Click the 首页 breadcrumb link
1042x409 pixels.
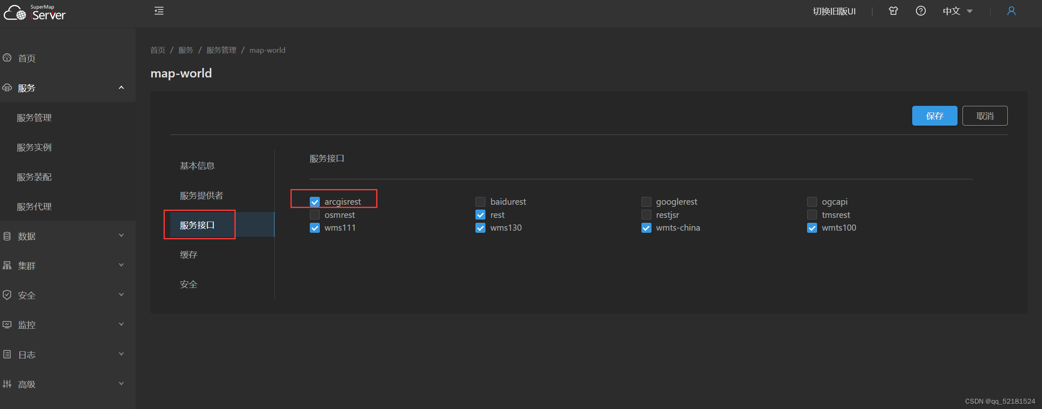pos(158,50)
